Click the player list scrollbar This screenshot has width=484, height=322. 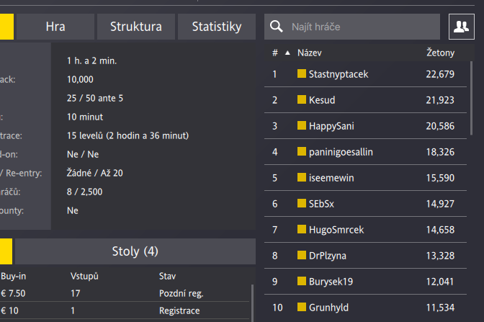click(472, 94)
